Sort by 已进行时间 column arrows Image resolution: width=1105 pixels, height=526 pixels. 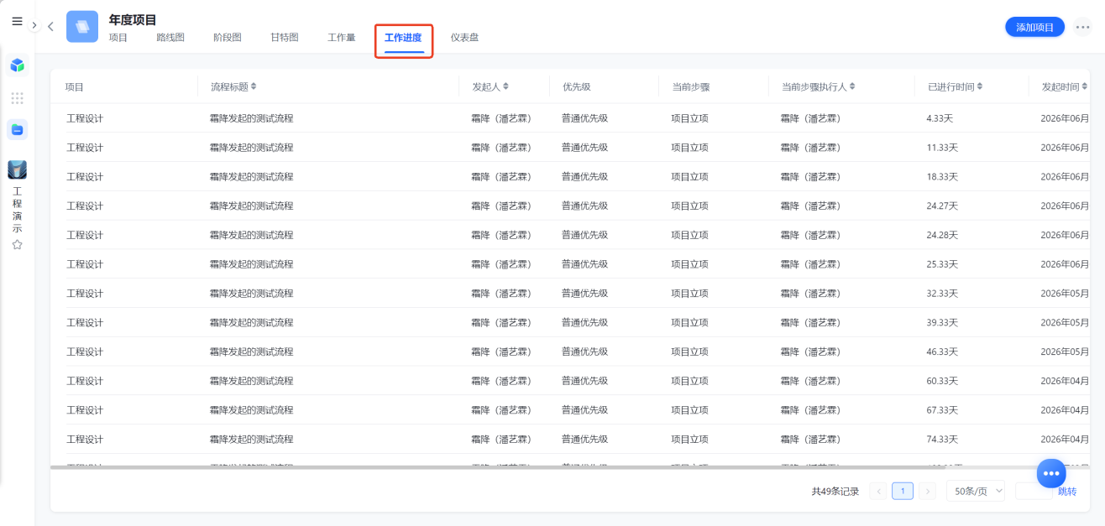pos(979,86)
